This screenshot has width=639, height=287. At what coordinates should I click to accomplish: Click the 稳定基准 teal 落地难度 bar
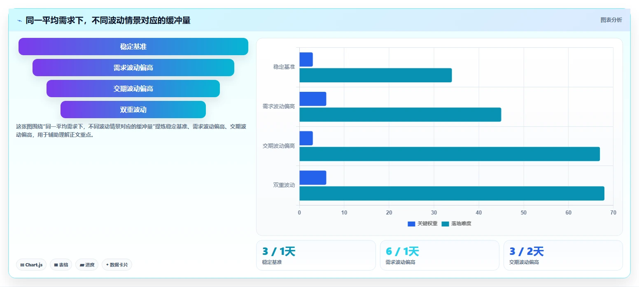[x=375, y=75]
